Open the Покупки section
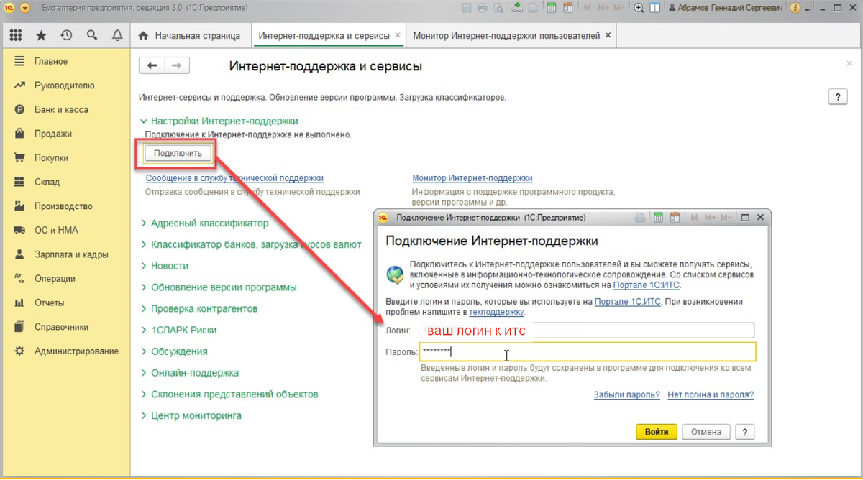Image resolution: width=863 pixels, height=480 pixels. (66, 158)
